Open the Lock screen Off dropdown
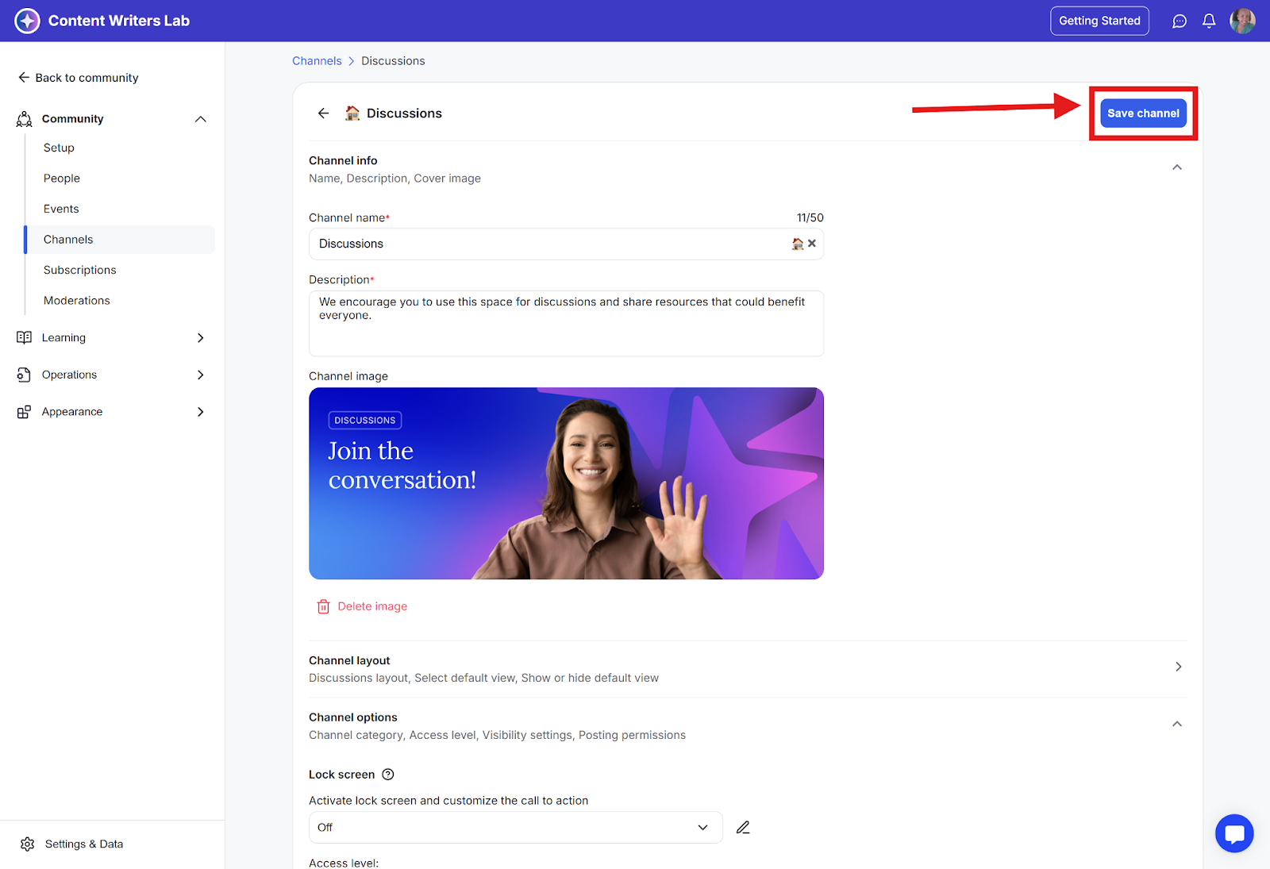 pos(516,828)
